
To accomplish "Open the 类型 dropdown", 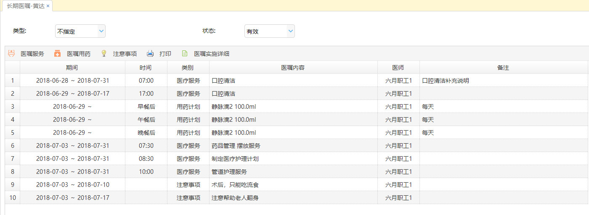I will pos(80,31).
